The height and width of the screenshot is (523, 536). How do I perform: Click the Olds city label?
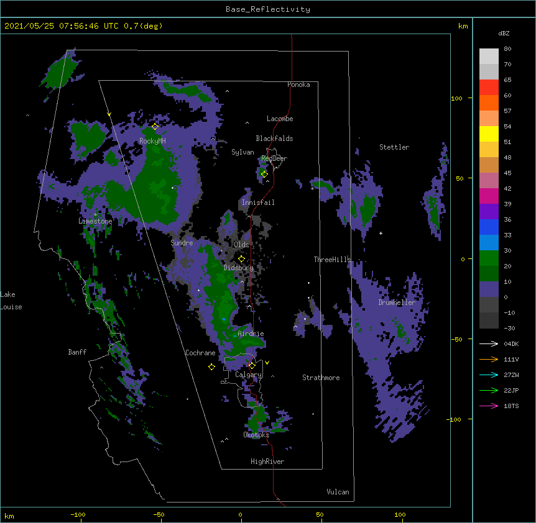pyautogui.click(x=241, y=245)
